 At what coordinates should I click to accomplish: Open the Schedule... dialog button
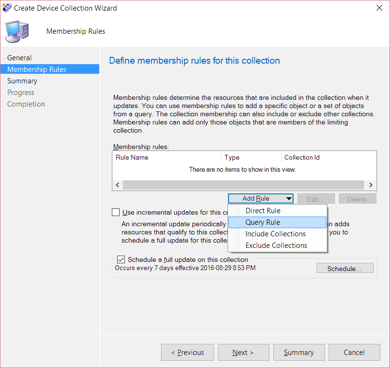345,269
